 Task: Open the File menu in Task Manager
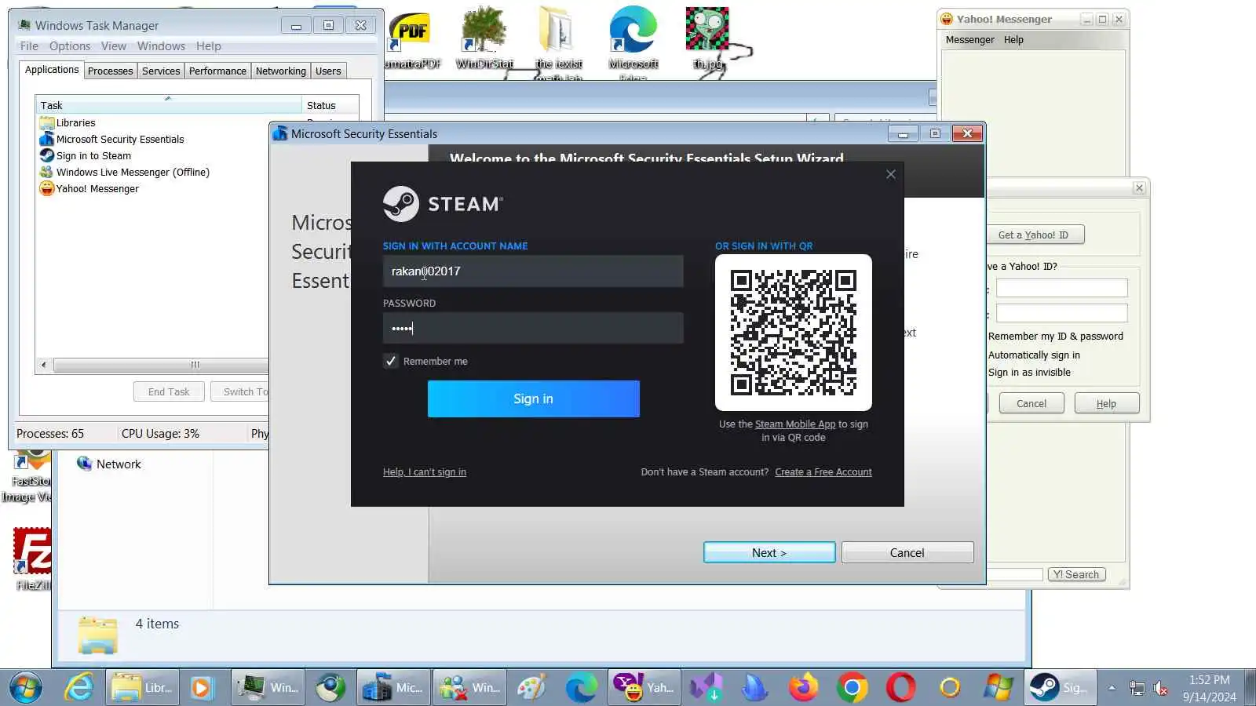tap(29, 46)
